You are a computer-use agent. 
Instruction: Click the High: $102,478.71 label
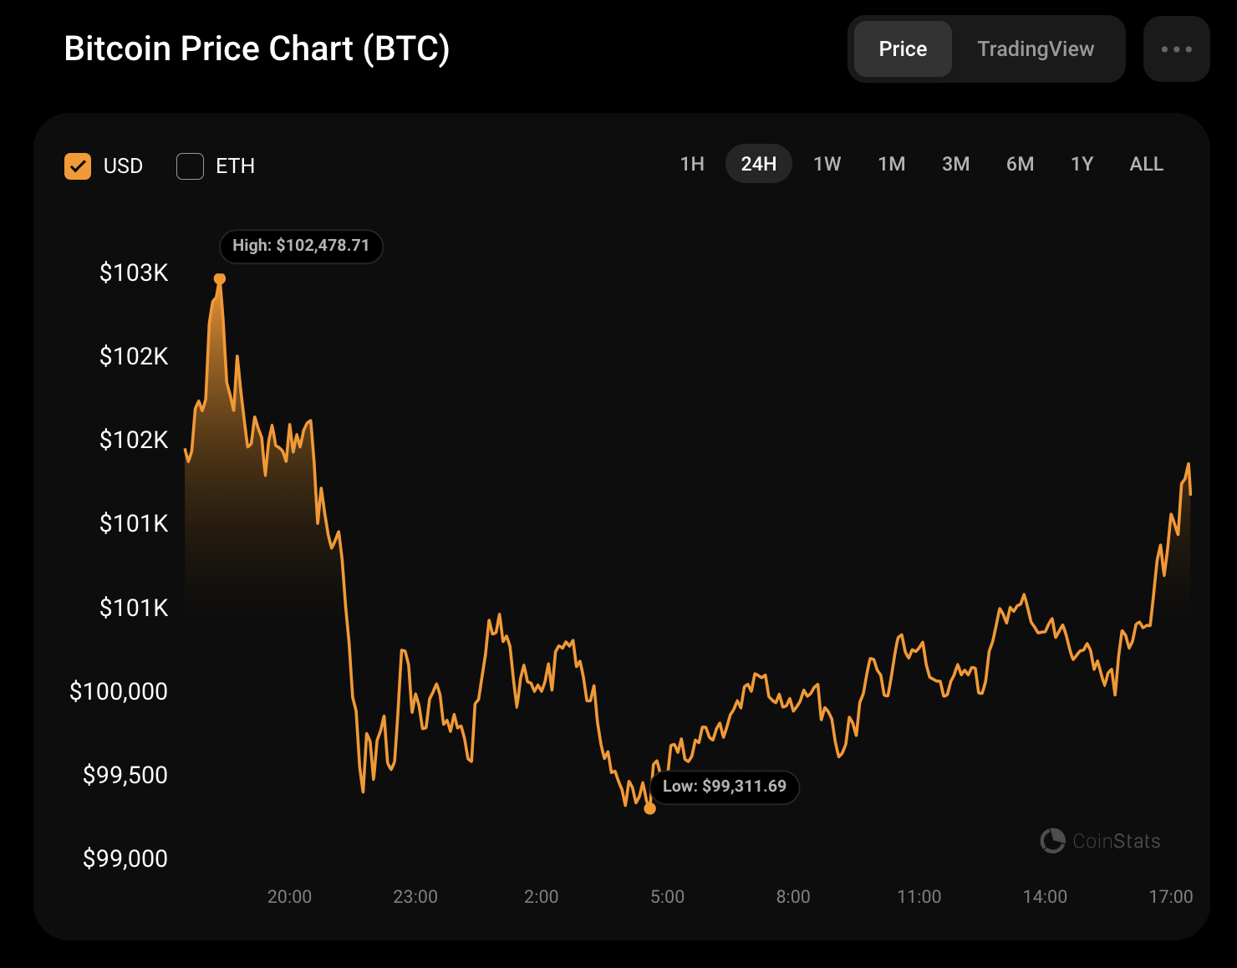coord(301,246)
